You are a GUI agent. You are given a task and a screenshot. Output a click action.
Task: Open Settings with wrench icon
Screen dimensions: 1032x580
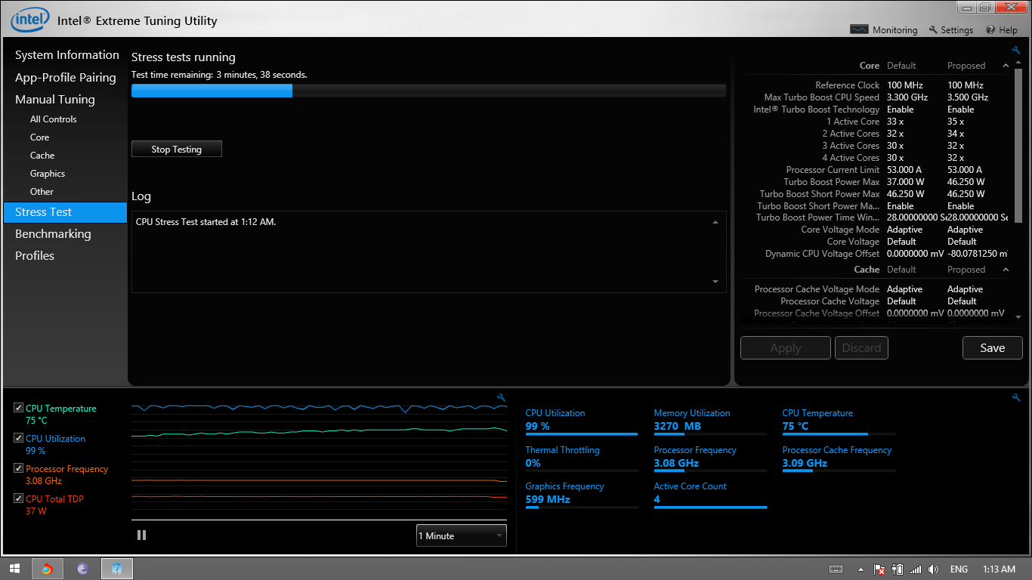click(x=951, y=30)
